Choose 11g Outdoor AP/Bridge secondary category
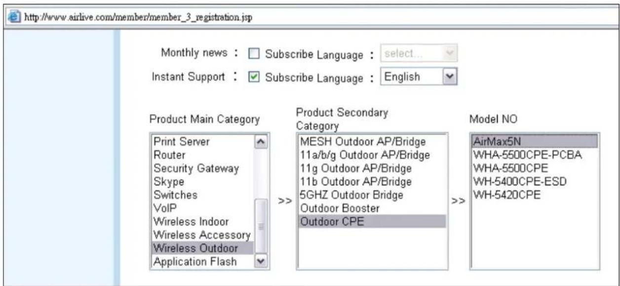The image size is (620, 286). (372, 168)
